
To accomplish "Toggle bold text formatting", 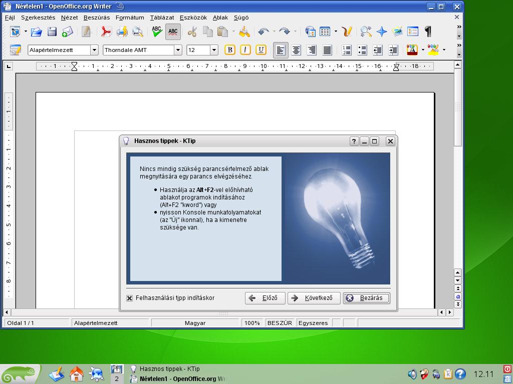I will [229, 50].
